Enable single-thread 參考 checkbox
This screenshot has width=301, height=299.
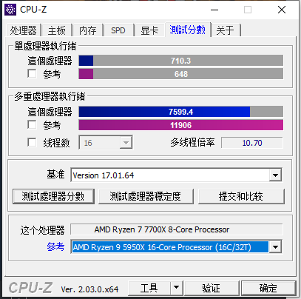click(x=32, y=73)
